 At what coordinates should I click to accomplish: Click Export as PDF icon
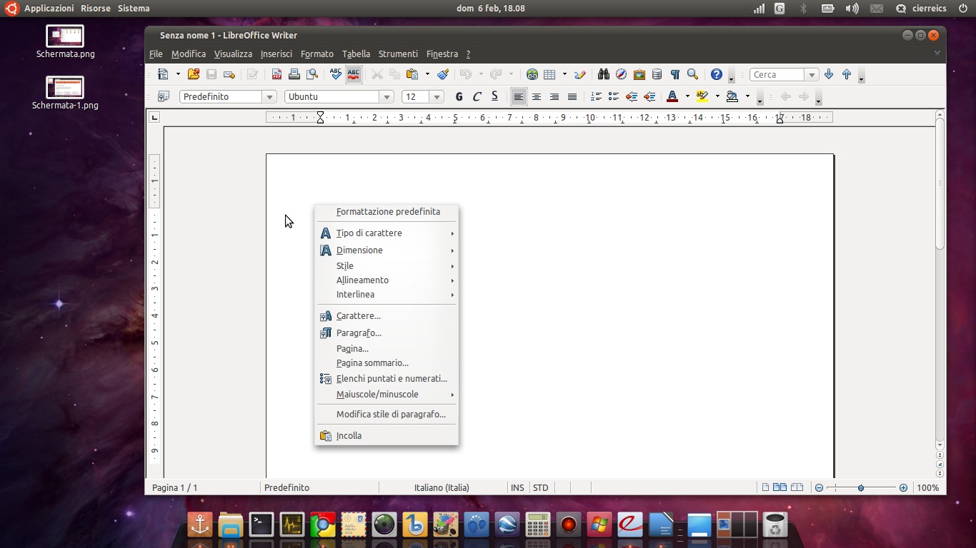pyautogui.click(x=277, y=74)
